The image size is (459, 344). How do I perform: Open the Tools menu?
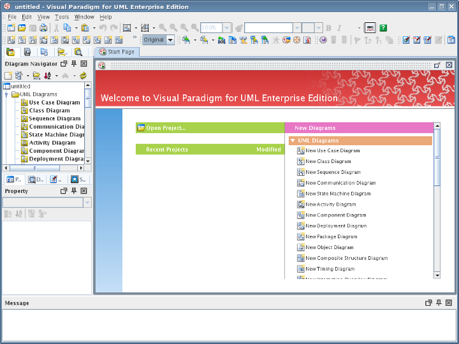point(62,17)
